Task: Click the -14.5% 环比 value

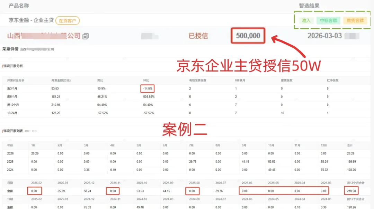Action: pyautogui.click(x=148, y=88)
